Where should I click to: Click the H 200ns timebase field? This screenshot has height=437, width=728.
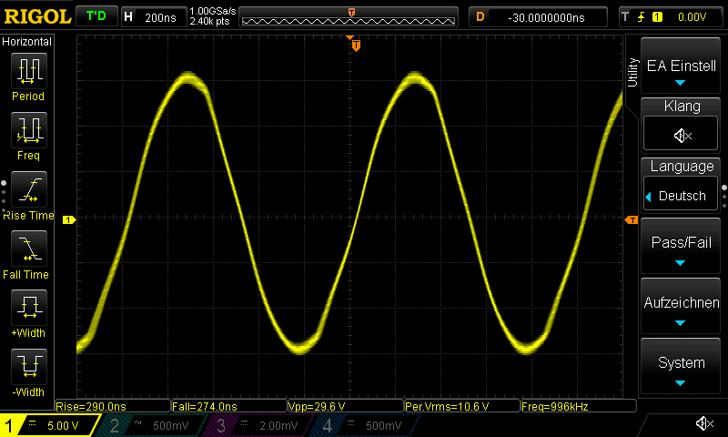[x=154, y=17]
